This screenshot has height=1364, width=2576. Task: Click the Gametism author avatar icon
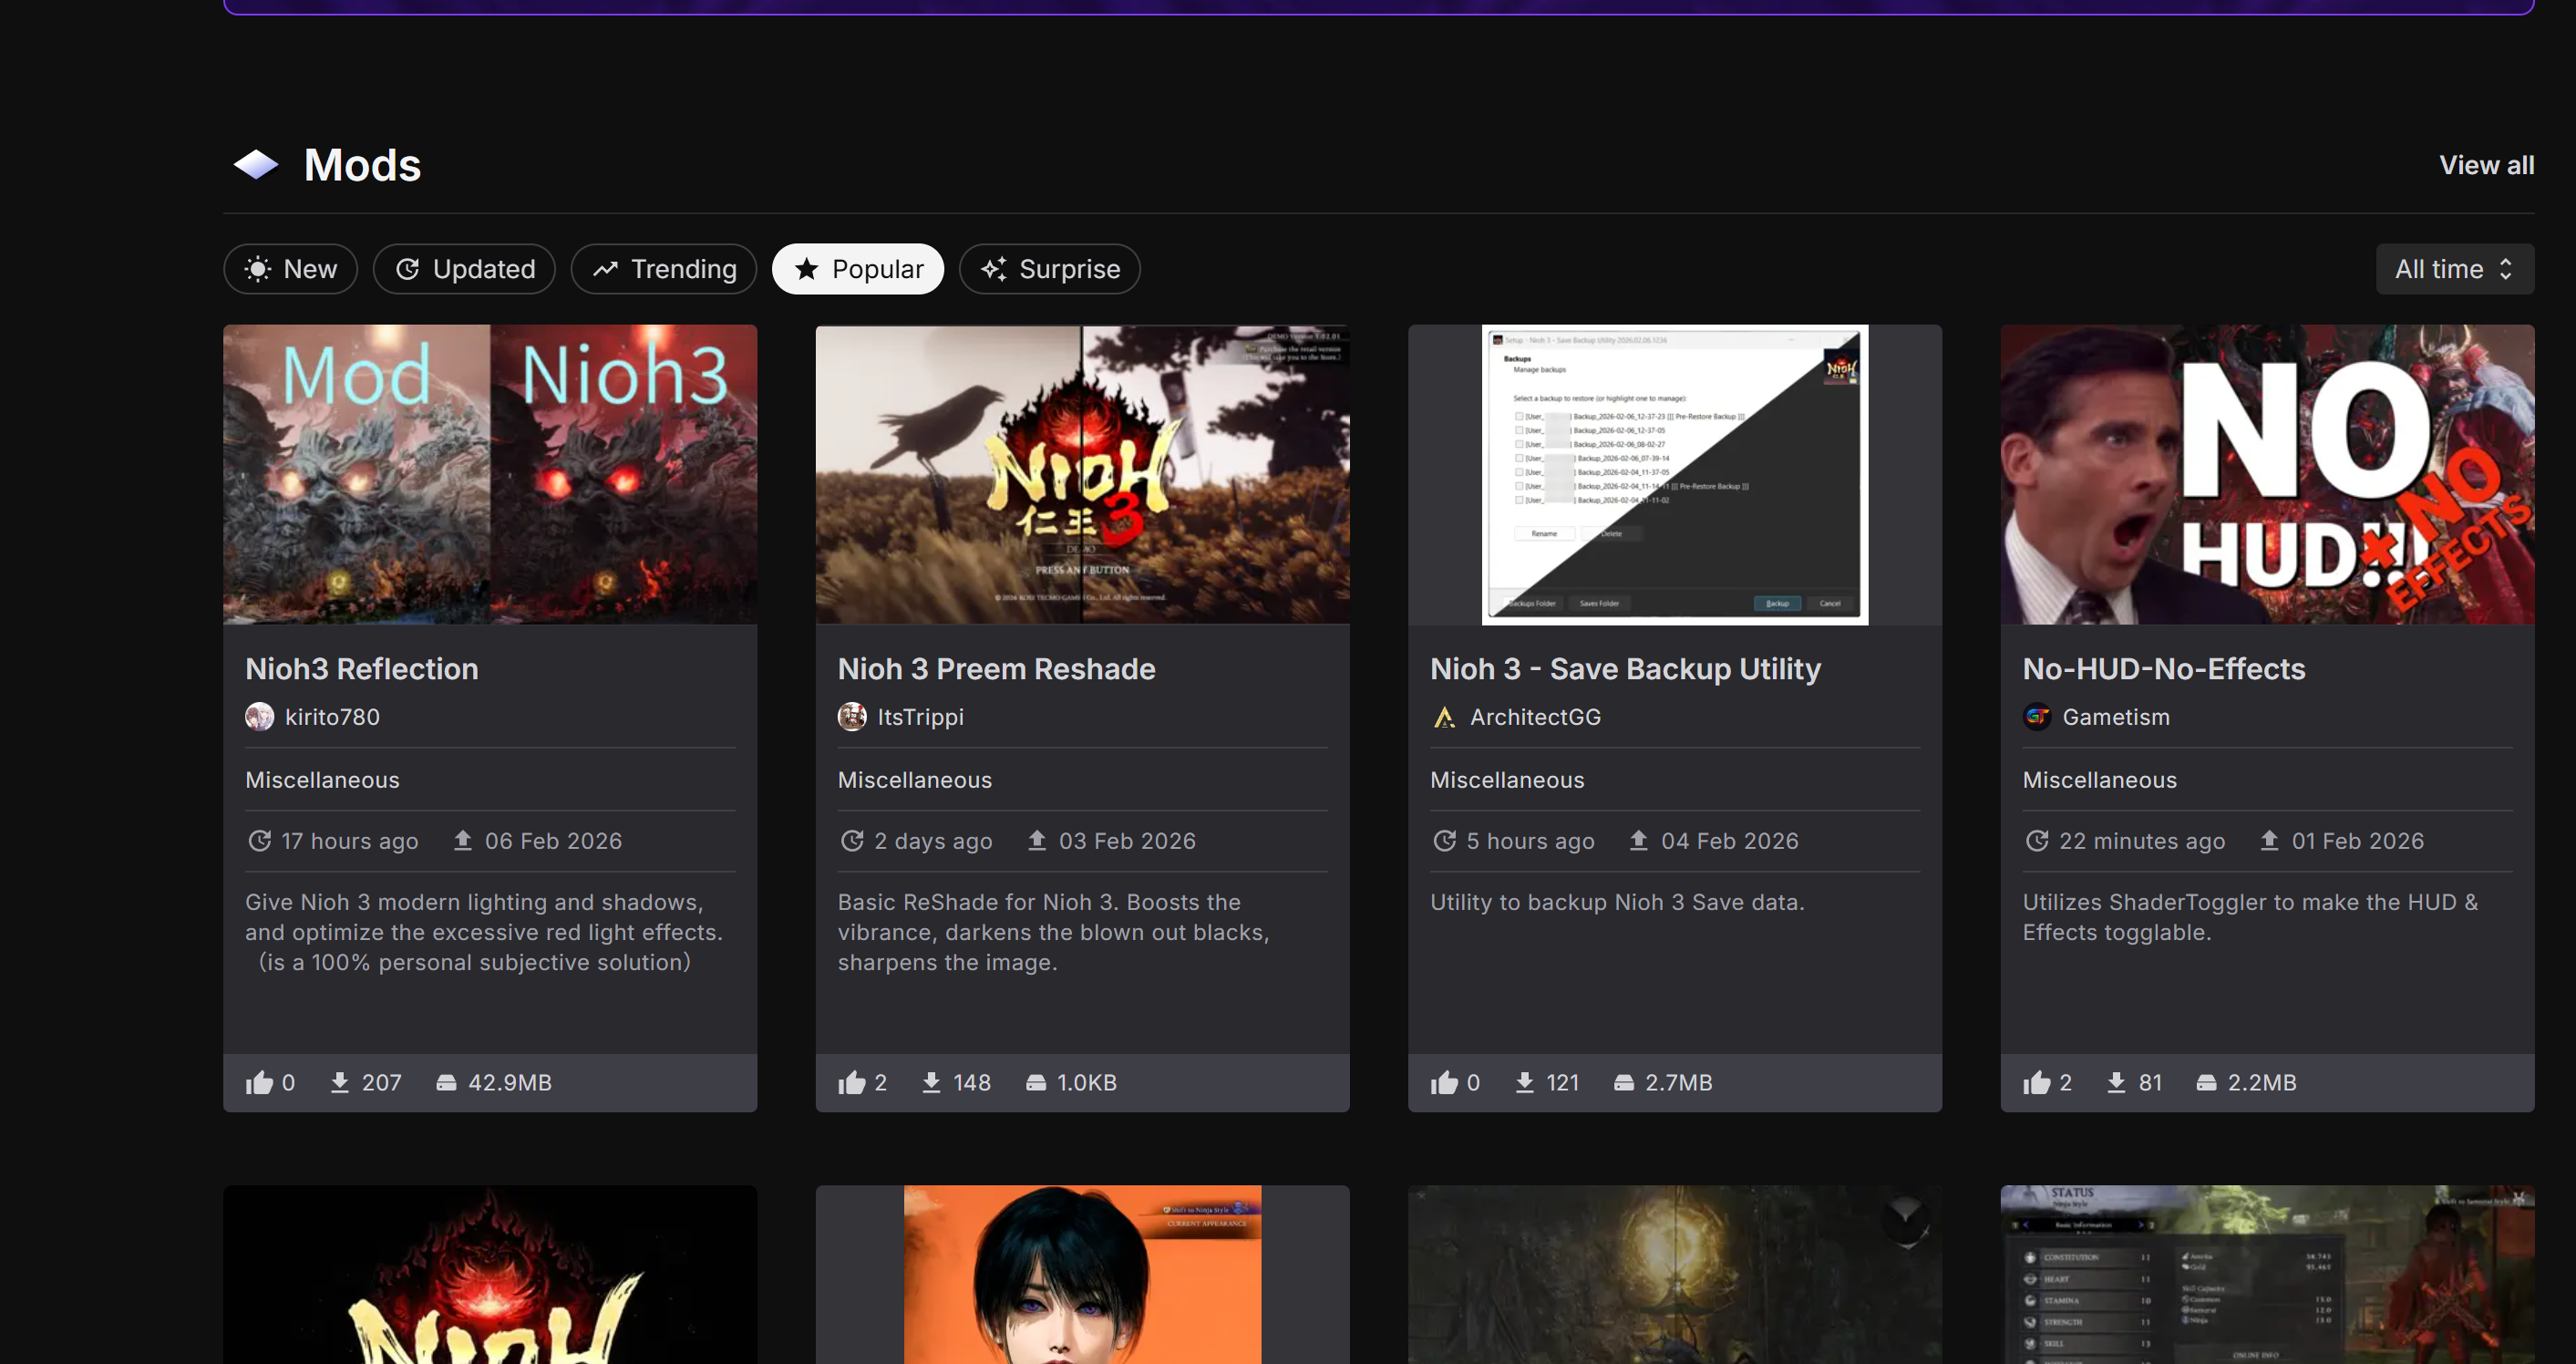(2037, 717)
